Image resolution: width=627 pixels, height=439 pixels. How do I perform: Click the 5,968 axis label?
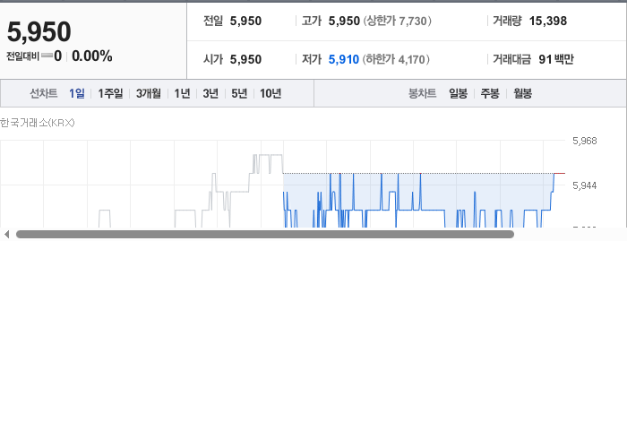coord(585,141)
